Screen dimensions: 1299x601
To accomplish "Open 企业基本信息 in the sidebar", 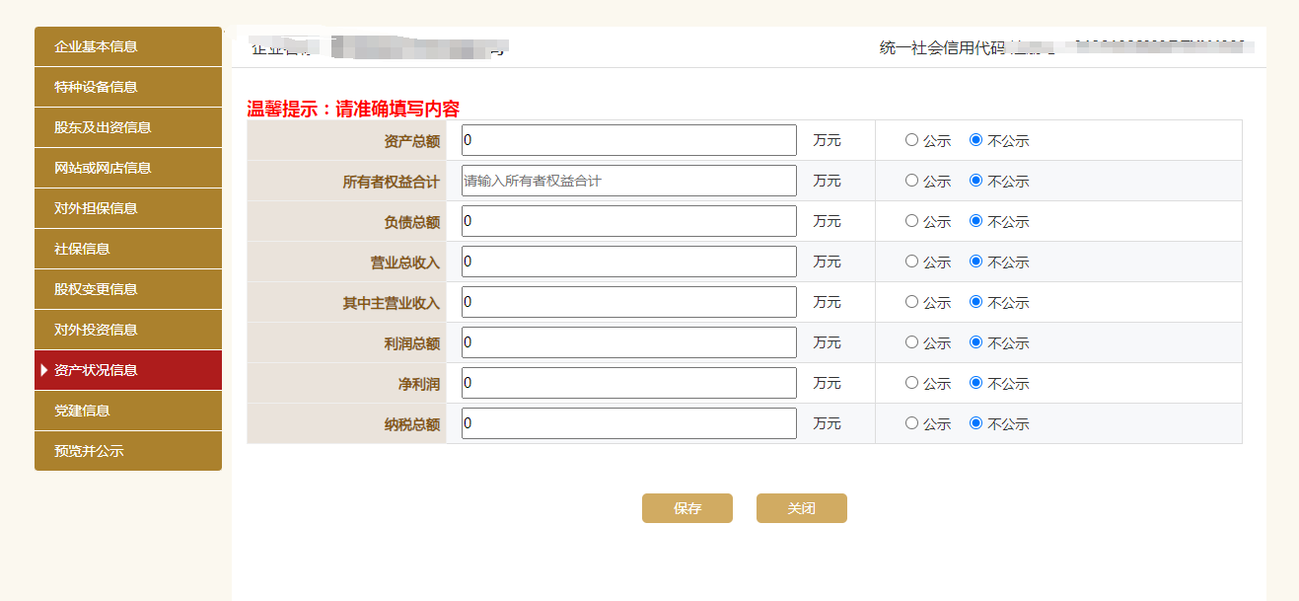I will (x=128, y=46).
